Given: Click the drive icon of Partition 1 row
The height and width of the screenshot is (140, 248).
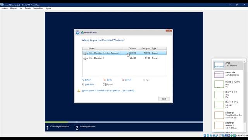Looking at the screenshot, I should point(85,53).
